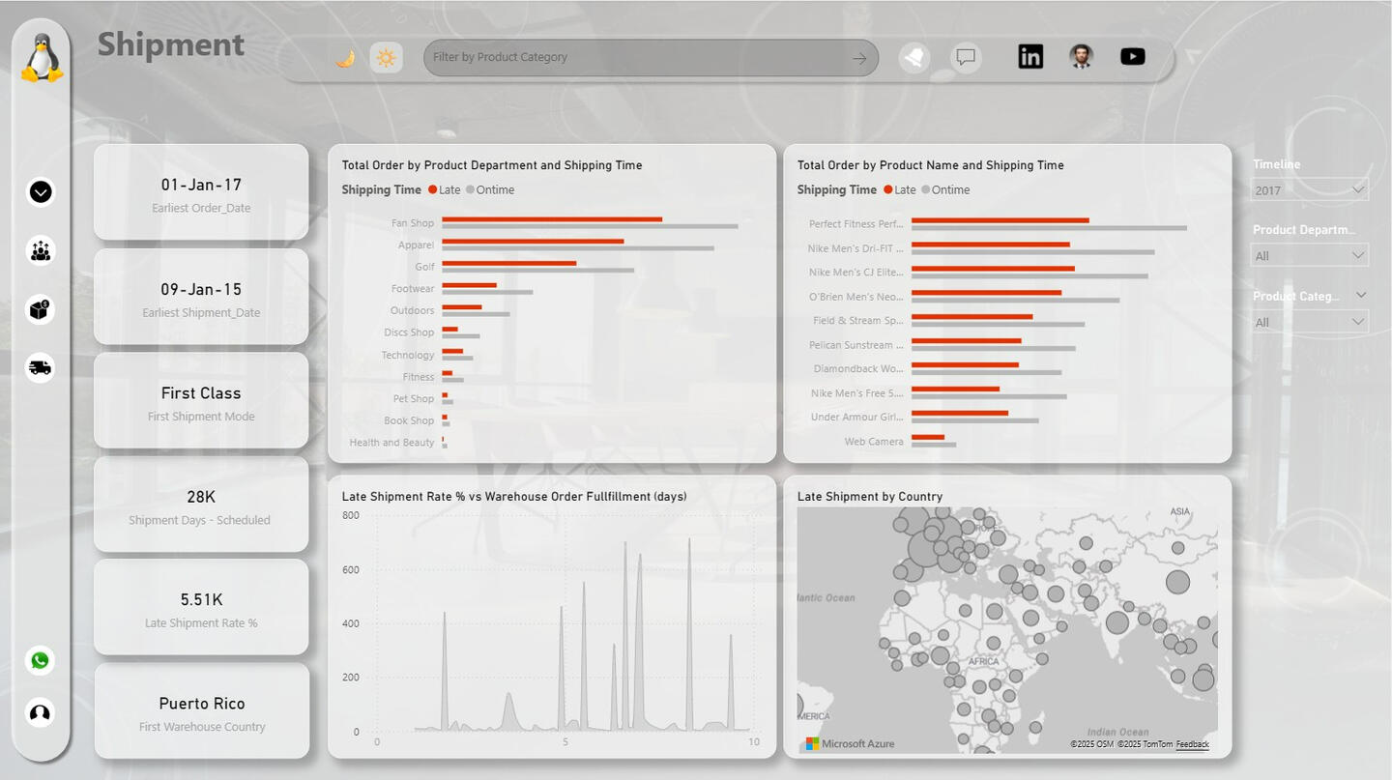1392x780 pixels.
Task: Open the Timeline 2017 dropdown
Action: [1310, 190]
